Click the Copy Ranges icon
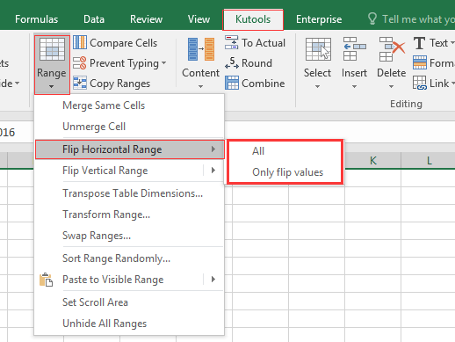Image resolution: width=455 pixels, height=342 pixels. (x=80, y=83)
